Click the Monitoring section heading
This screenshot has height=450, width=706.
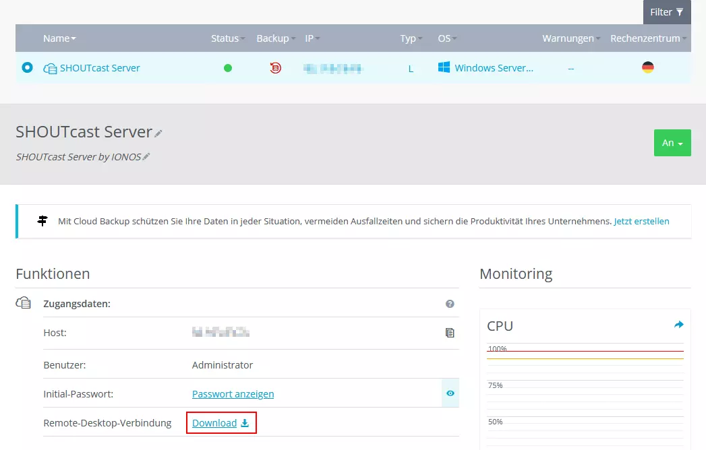point(516,274)
